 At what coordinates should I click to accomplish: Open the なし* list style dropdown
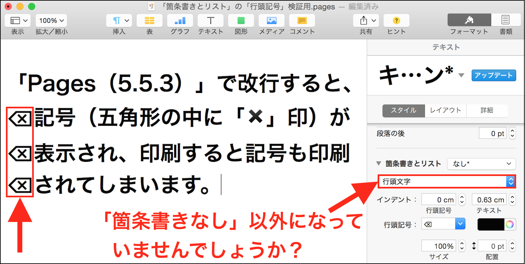coord(481,164)
